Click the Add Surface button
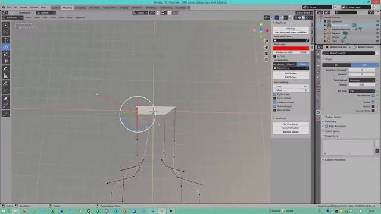The height and width of the screenshot is (214, 381). point(291,73)
